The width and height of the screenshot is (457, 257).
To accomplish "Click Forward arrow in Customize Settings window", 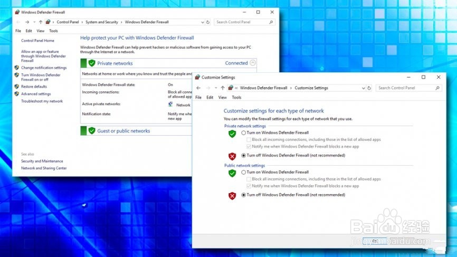I will (208, 88).
